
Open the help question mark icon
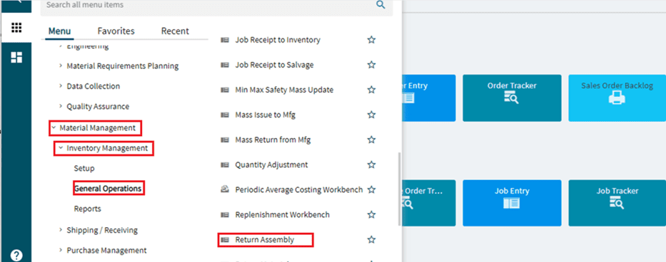point(16,255)
